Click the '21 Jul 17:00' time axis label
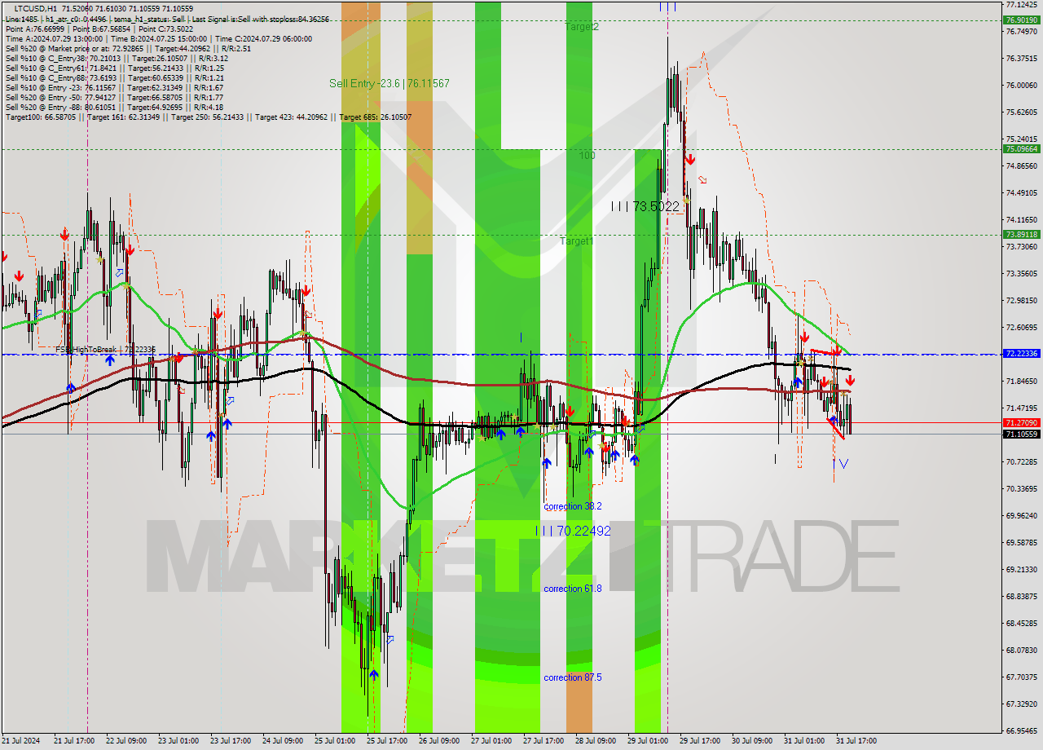 (73, 741)
